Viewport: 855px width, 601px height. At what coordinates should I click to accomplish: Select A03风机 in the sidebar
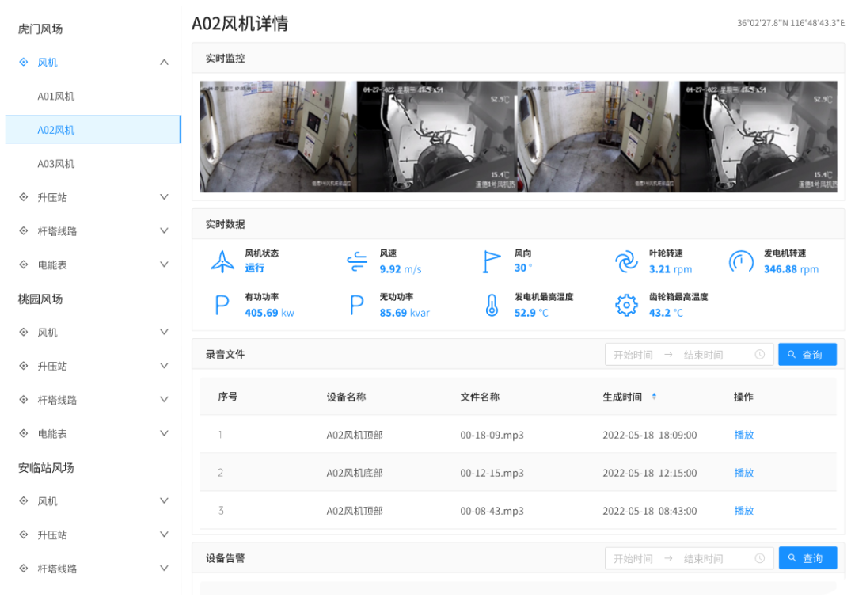click(56, 164)
